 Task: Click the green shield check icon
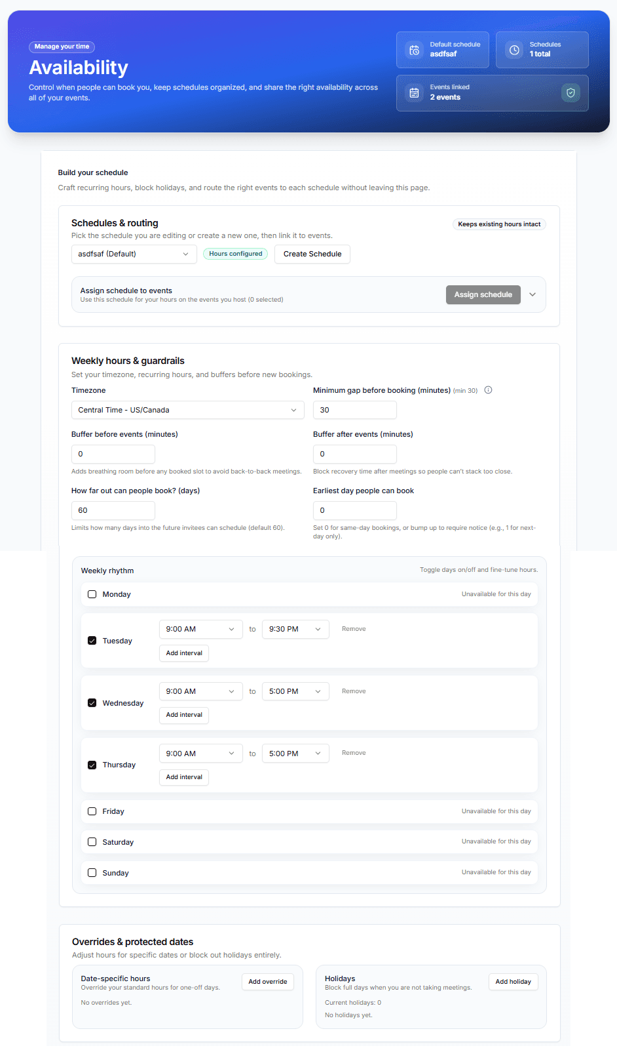[x=570, y=93]
